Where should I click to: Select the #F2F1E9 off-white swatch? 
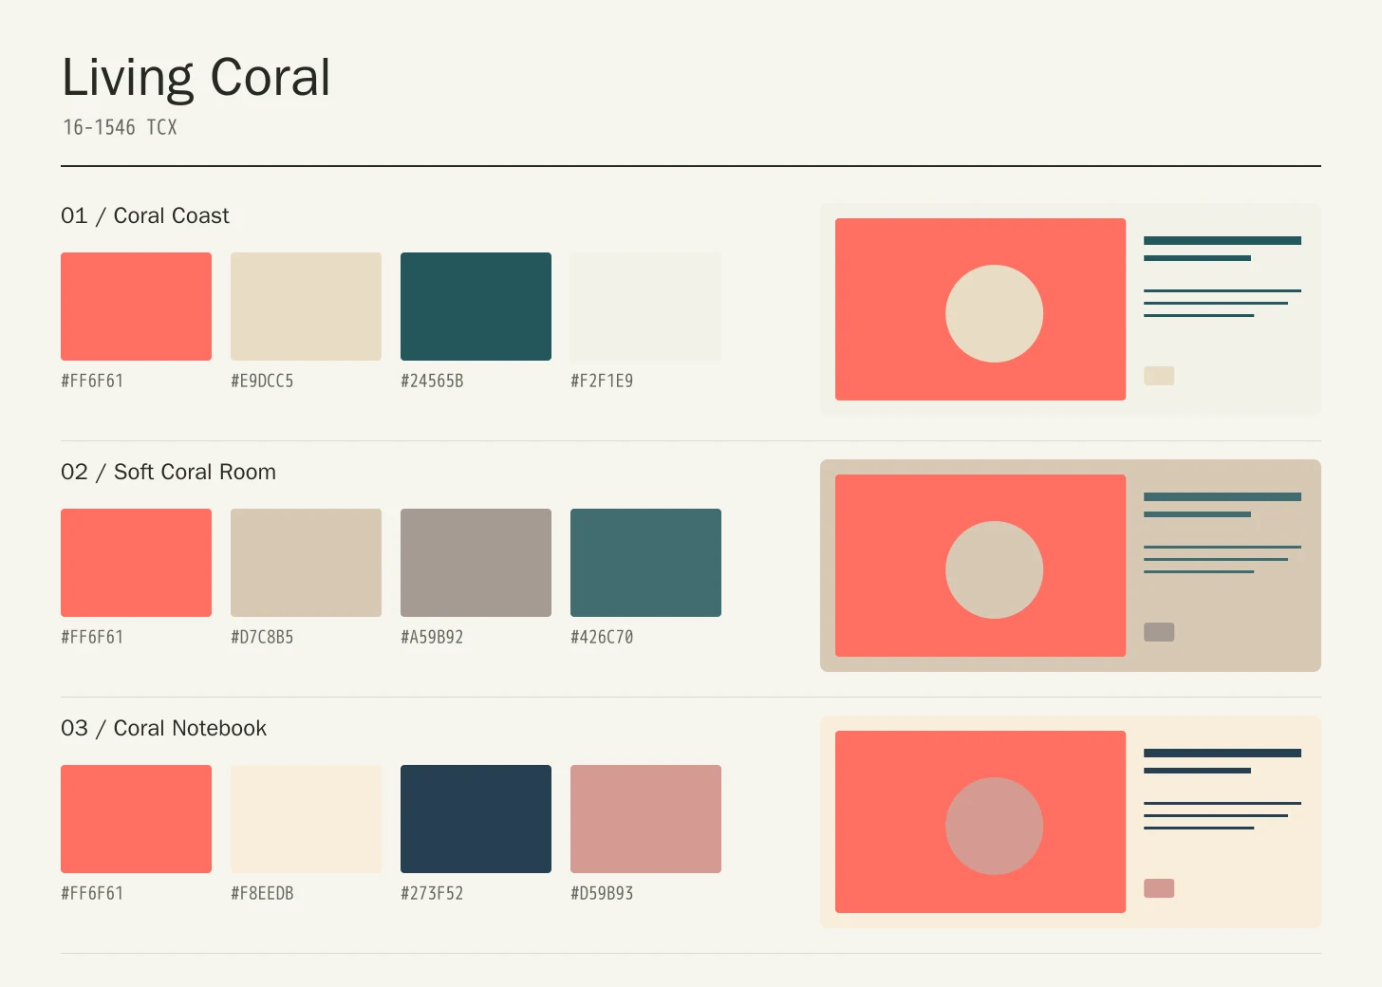(x=645, y=307)
